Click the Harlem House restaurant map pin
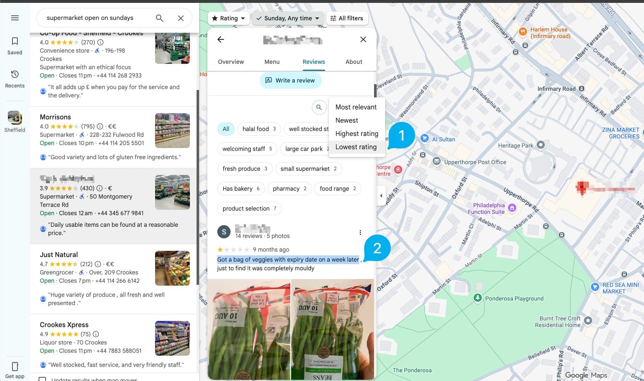Viewport: 644px width, 381px height. pos(523,32)
